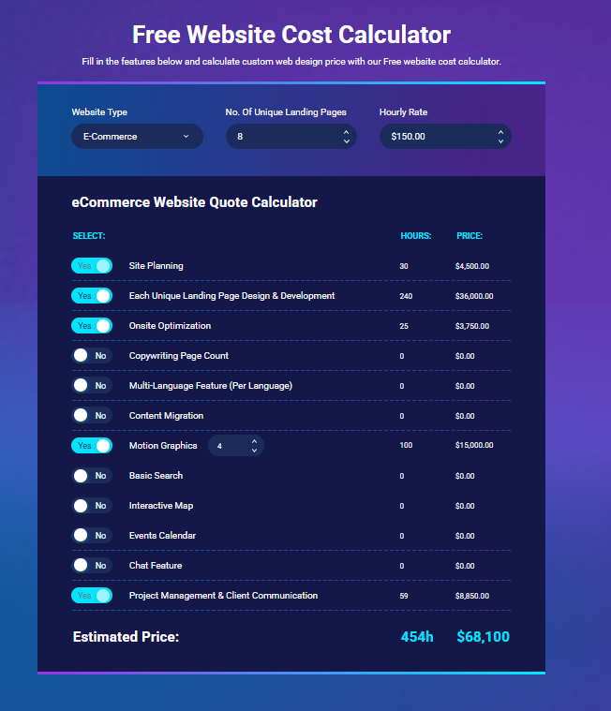Disable Onsite Optimization switch
The width and height of the screenshot is (611, 711).
tap(92, 326)
